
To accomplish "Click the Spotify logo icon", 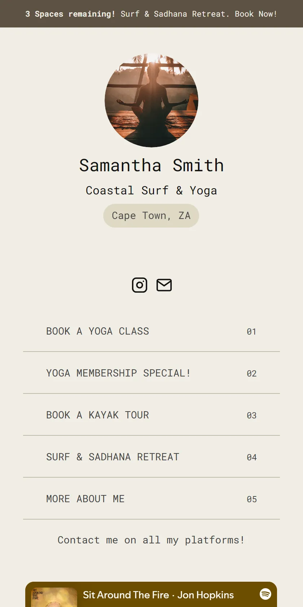I will tap(265, 594).
